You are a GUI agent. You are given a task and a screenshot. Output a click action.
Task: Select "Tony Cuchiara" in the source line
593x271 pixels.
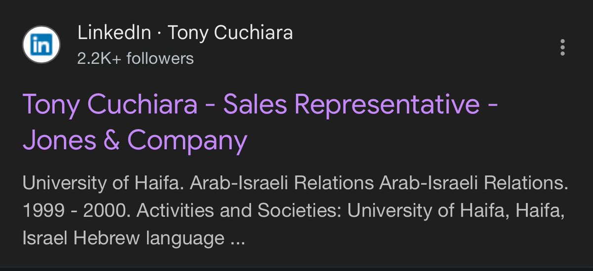click(230, 33)
